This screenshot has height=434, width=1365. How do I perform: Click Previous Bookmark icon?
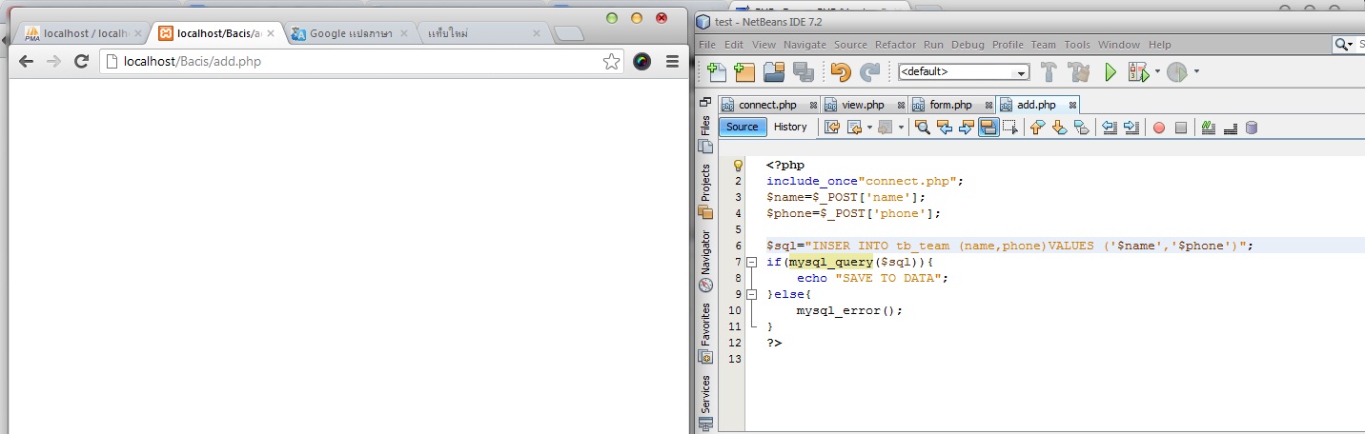click(x=1038, y=127)
